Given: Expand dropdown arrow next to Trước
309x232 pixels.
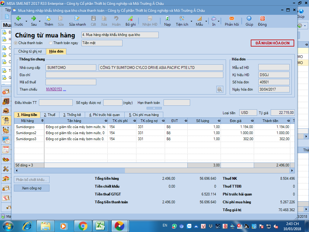Looking at the screenshot, I should [27, 21].
